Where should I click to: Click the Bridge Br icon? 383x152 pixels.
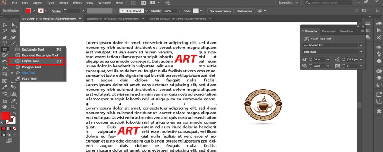point(133,3)
